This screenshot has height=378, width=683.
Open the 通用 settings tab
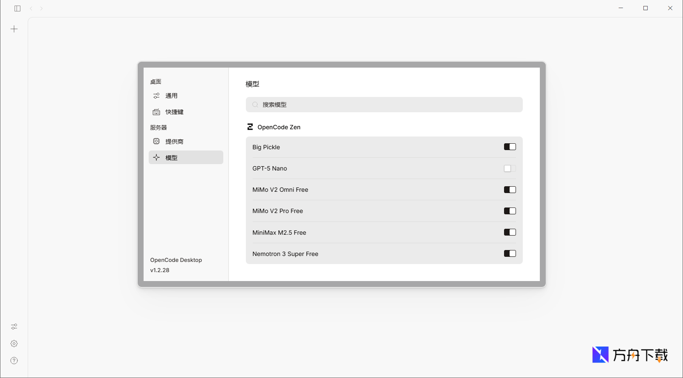click(186, 96)
